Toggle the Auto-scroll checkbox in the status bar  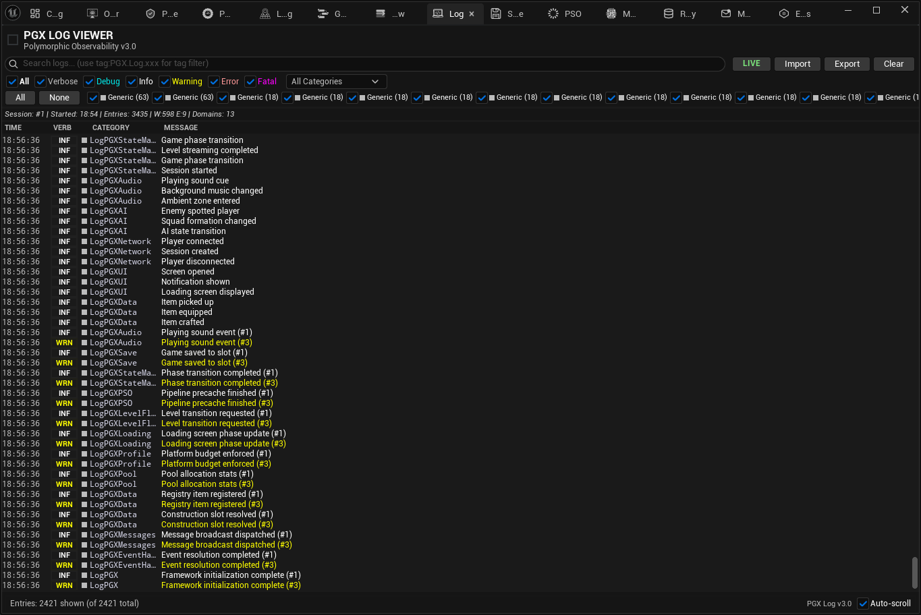862,603
